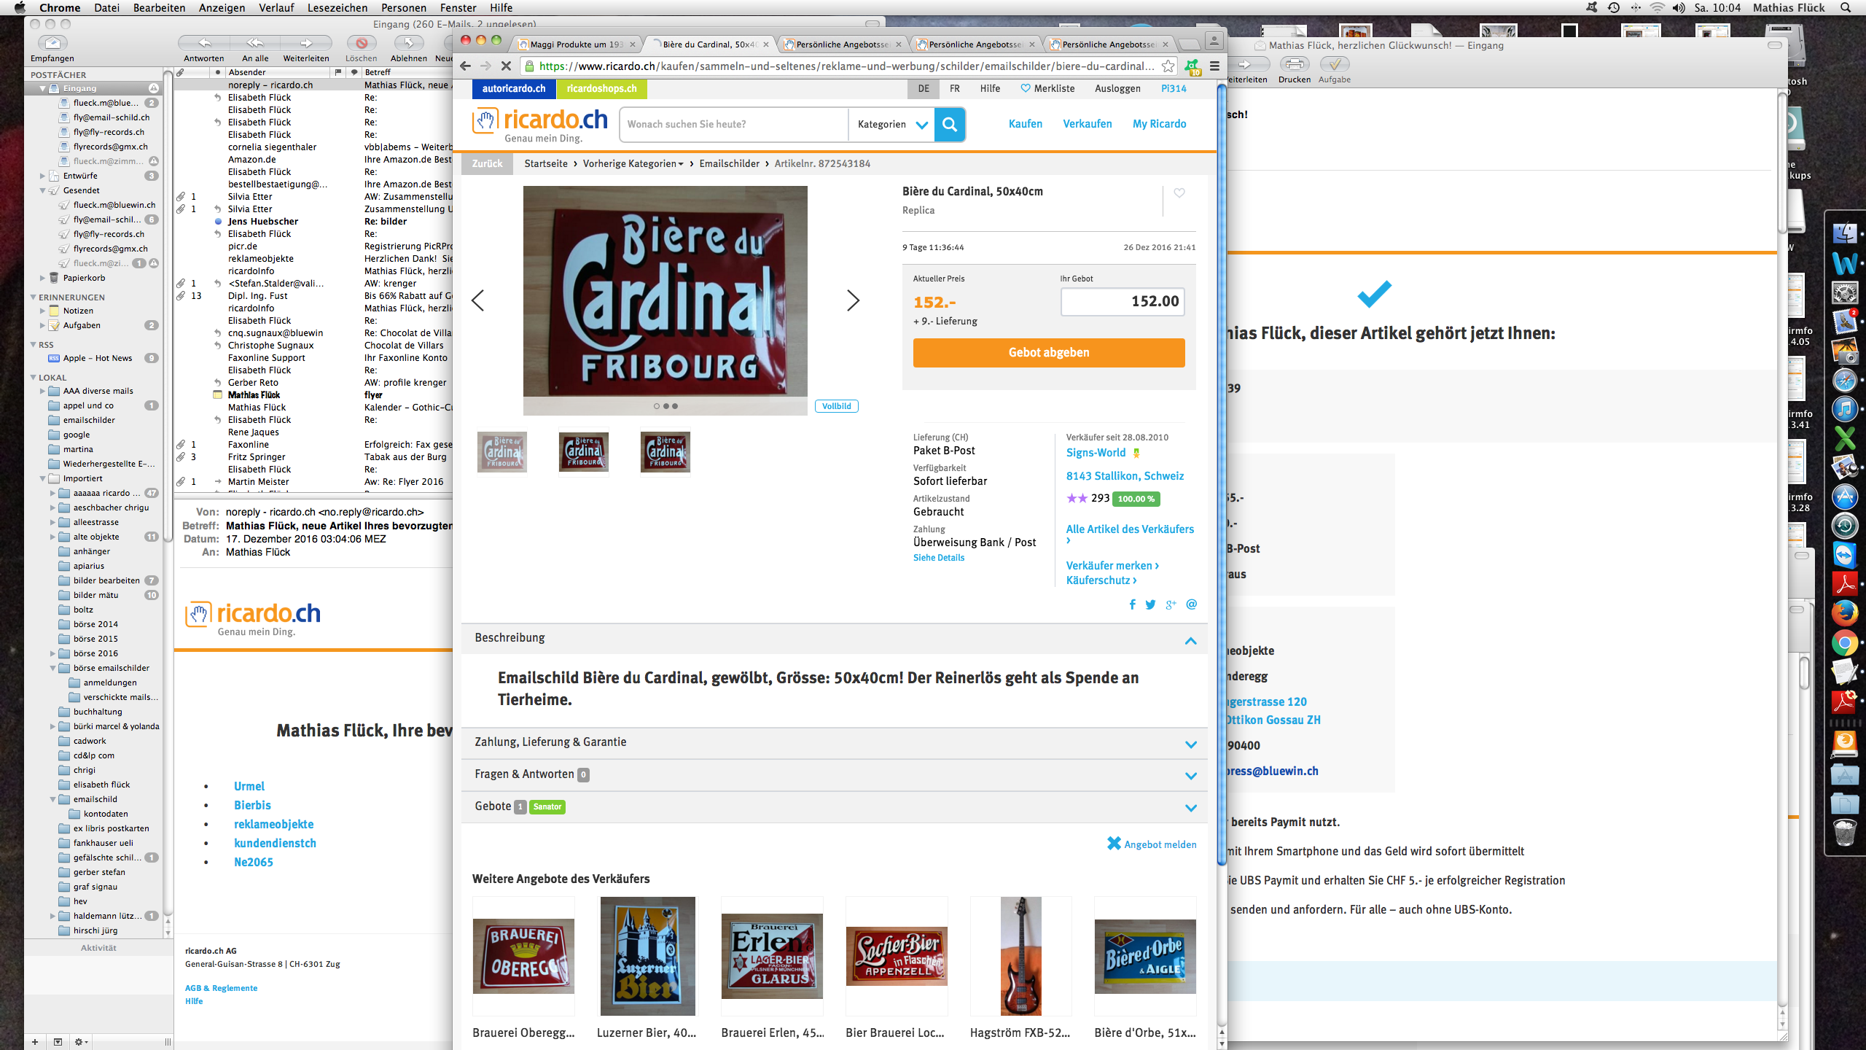Open iTunes from the Dock

pyautogui.click(x=1844, y=409)
